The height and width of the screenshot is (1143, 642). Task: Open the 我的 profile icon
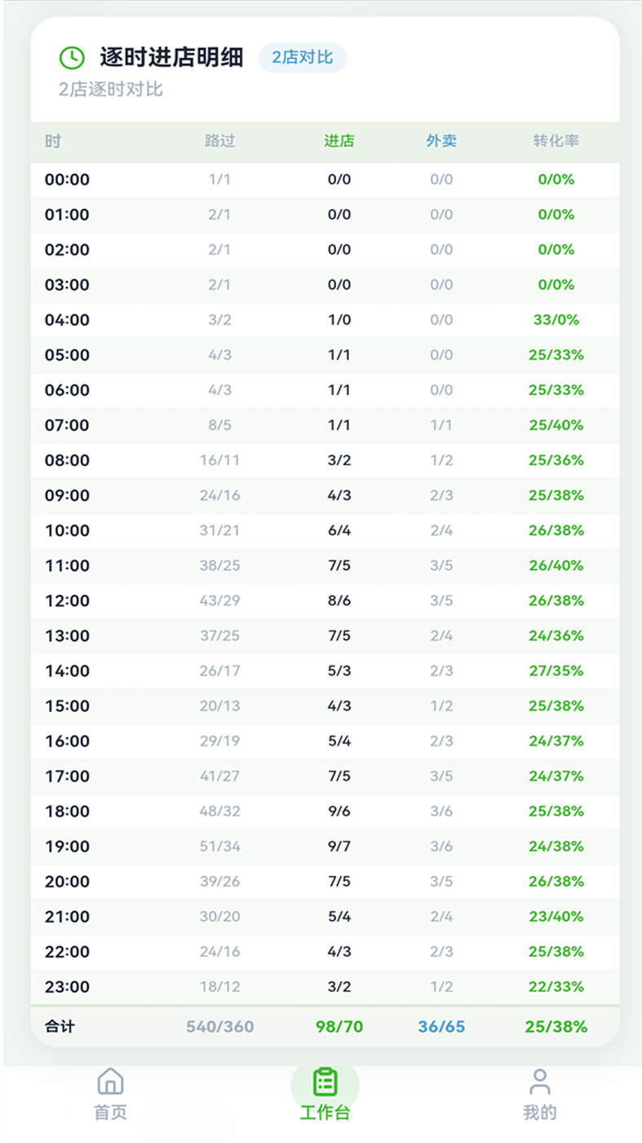point(539,1082)
